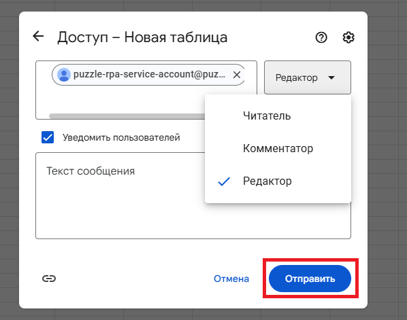Send the invitation with Отправить

point(310,279)
